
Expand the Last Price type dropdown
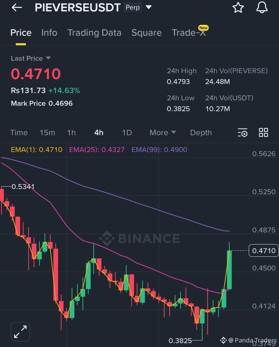[x=48, y=58]
